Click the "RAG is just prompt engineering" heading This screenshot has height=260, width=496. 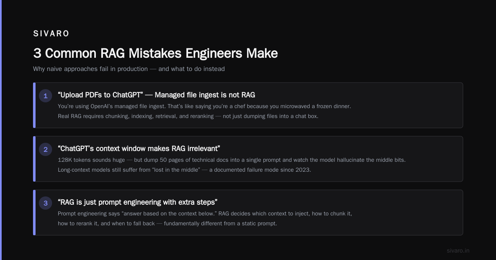pos(138,202)
